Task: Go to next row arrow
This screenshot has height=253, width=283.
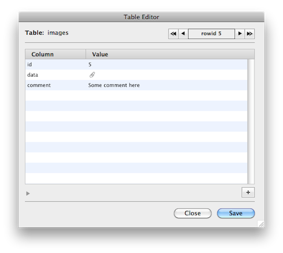Action: [x=240, y=34]
